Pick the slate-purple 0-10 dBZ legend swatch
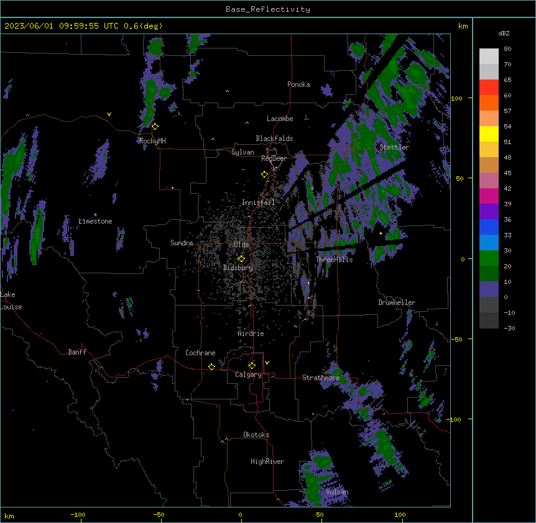 tap(489, 289)
